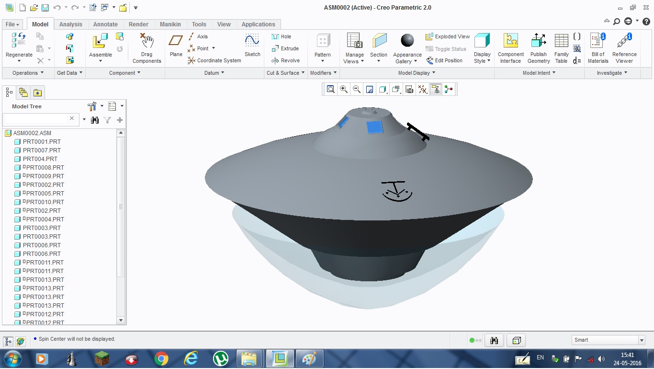Select the Extrude tool

[x=285, y=48]
